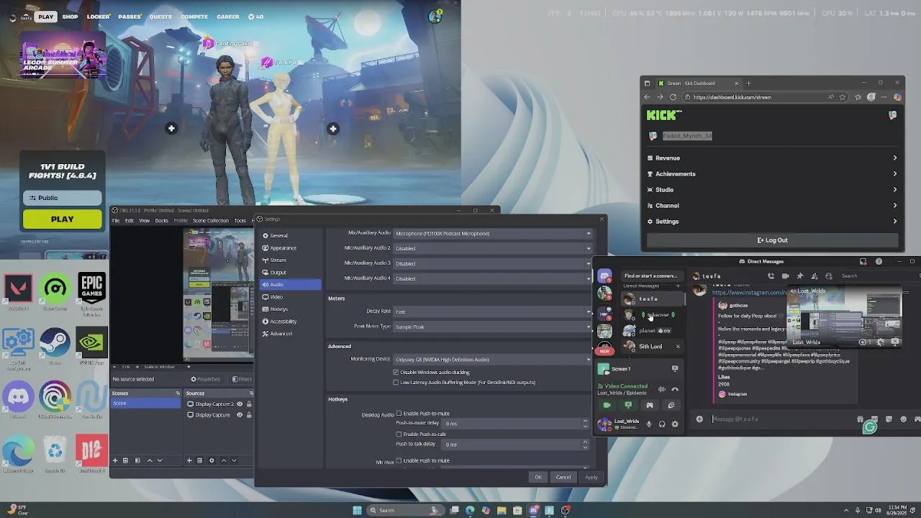Image resolution: width=921 pixels, height=518 pixels.
Task: Open the Fortnite QUESTS tab
Action: coord(160,17)
